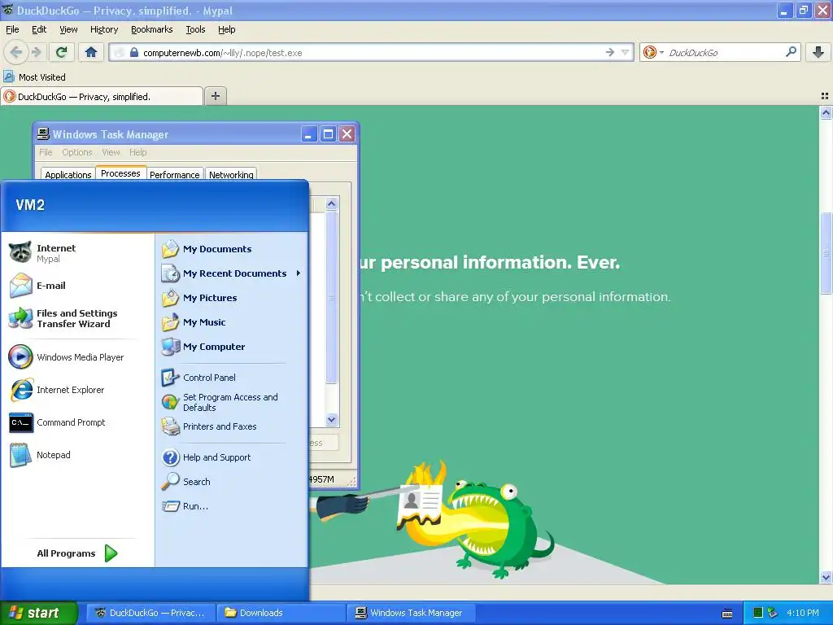
Task: Open My Documents folder
Action: 232,249
